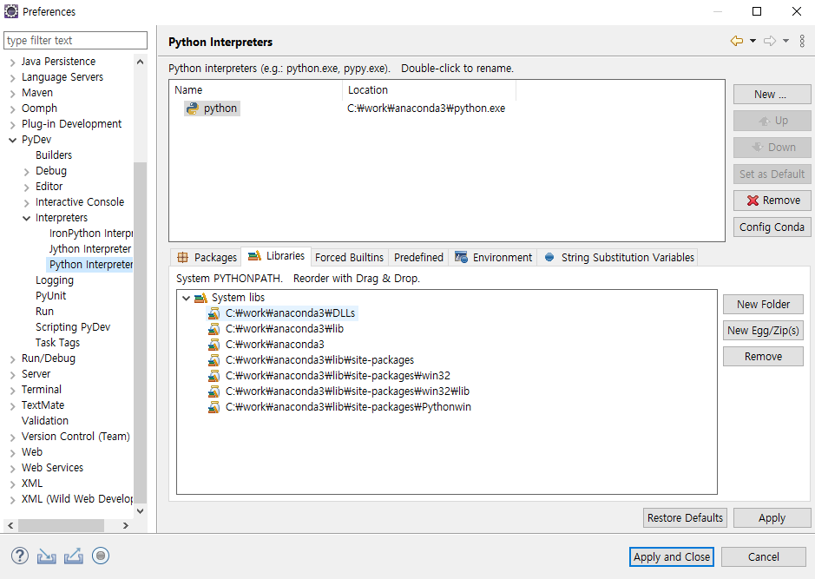Image resolution: width=815 pixels, height=579 pixels.
Task: Expand the Editor tree node
Action: pyautogui.click(x=27, y=187)
